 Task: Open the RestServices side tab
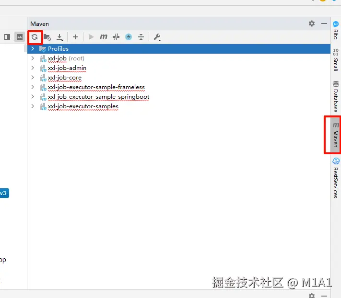pos(336,178)
